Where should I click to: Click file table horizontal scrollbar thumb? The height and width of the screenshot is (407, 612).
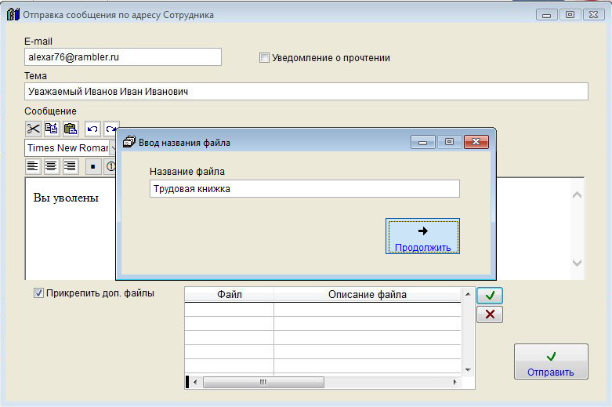[x=263, y=382]
